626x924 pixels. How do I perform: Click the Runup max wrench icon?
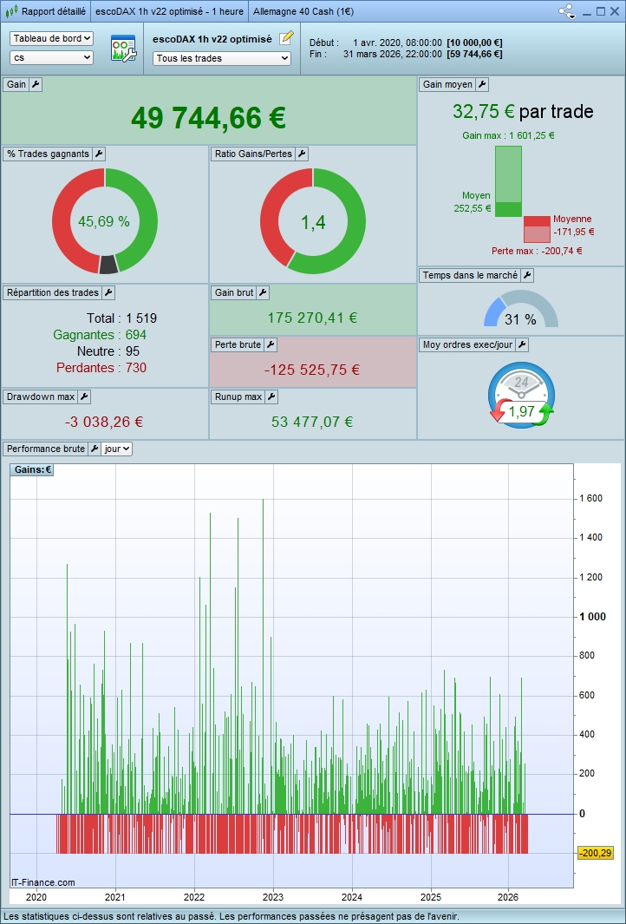(x=271, y=396)
